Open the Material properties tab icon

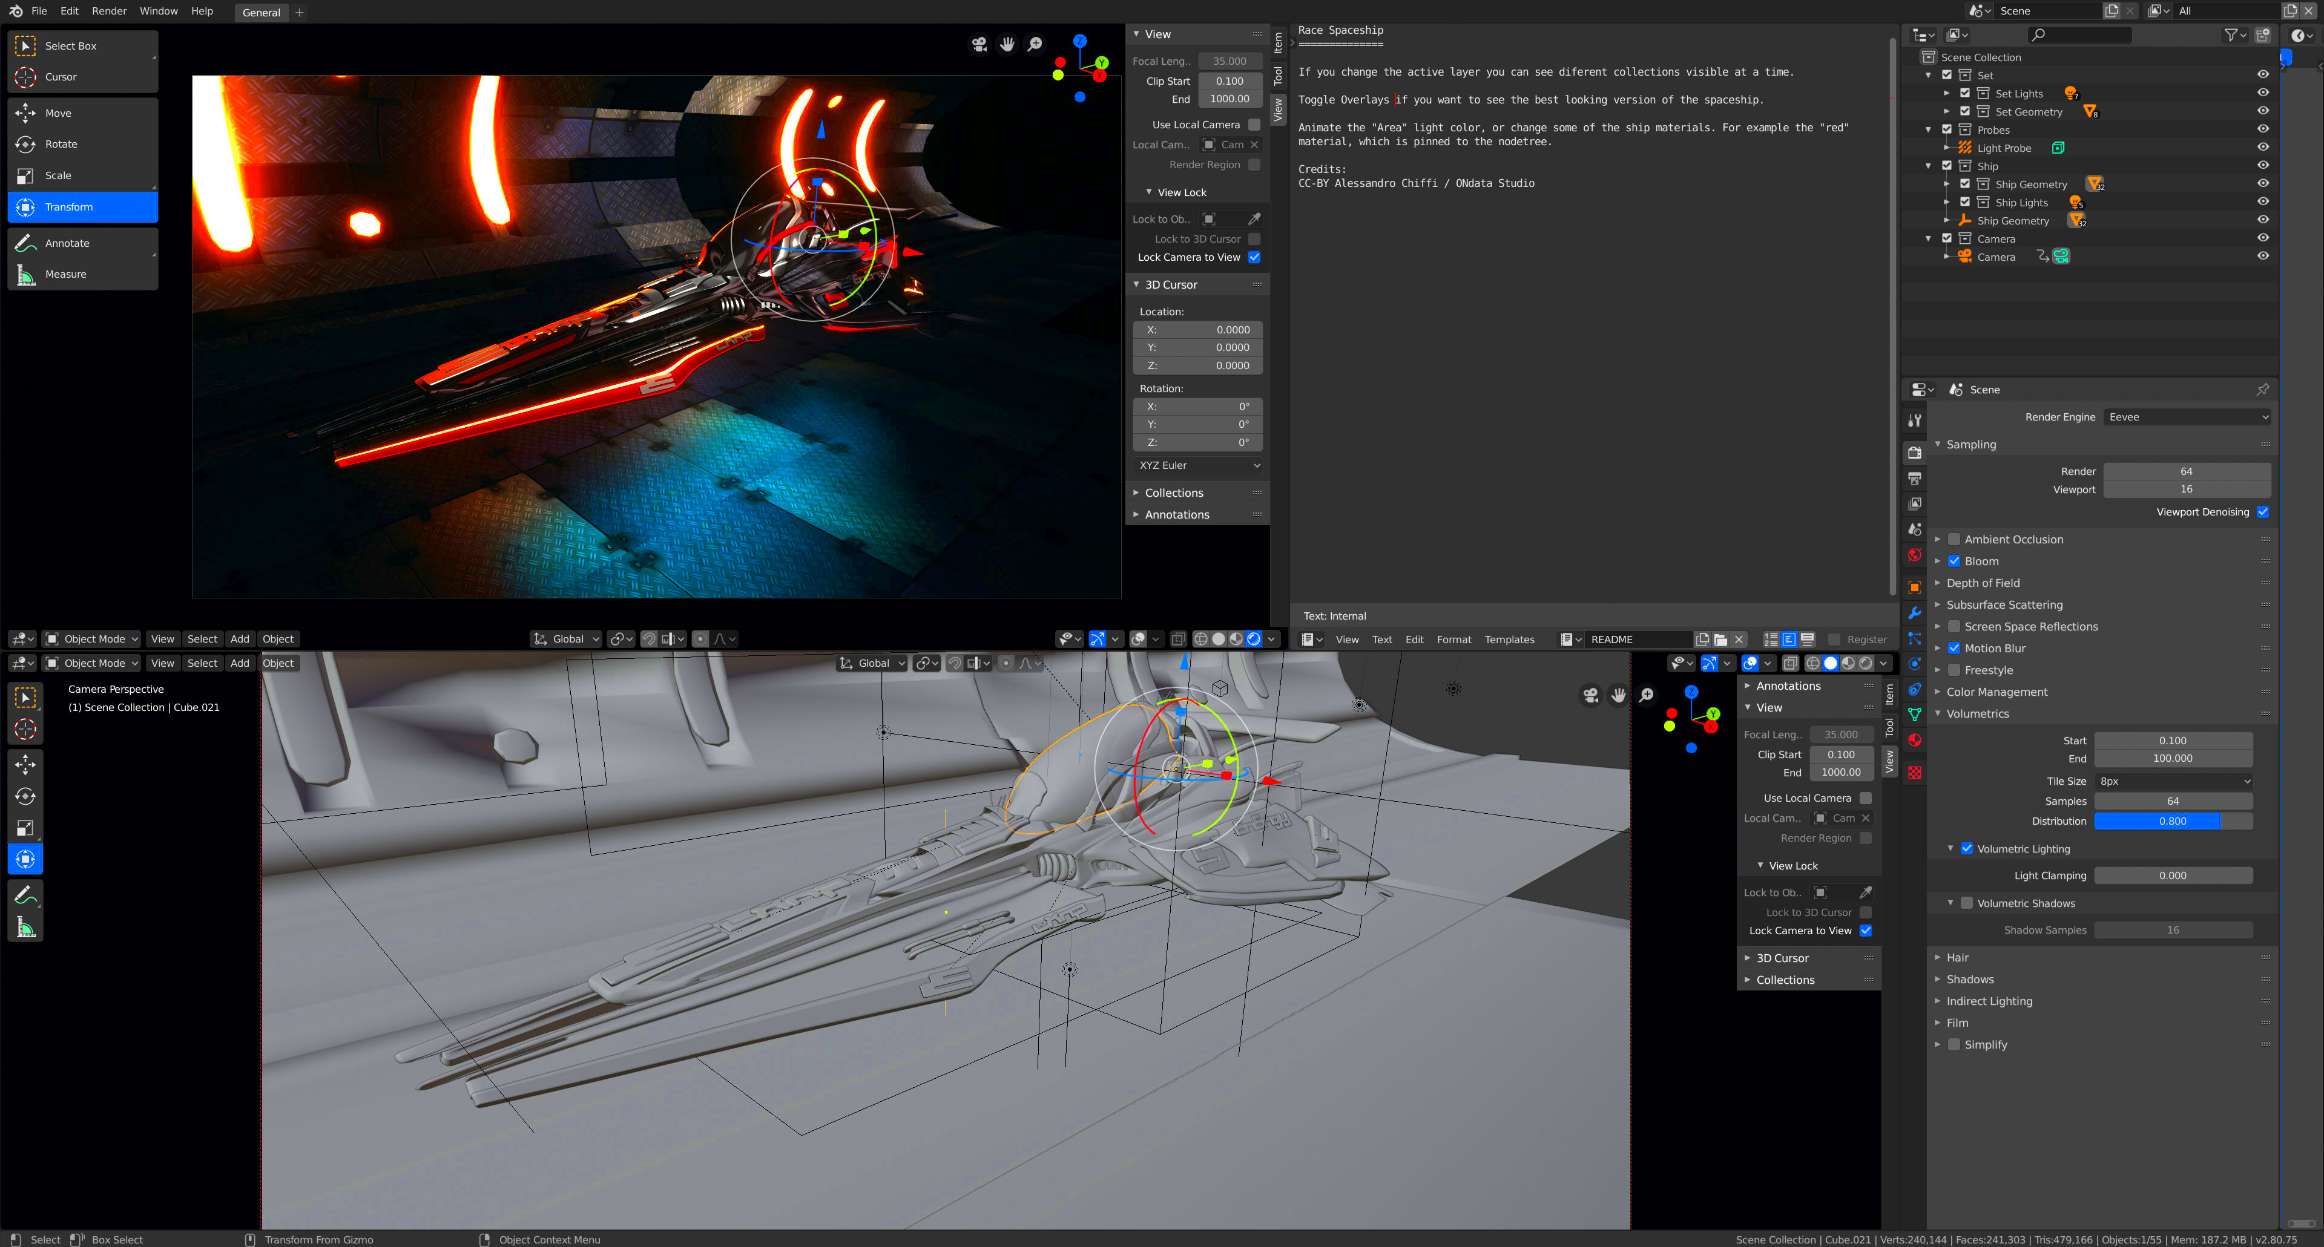point(1914,740)
